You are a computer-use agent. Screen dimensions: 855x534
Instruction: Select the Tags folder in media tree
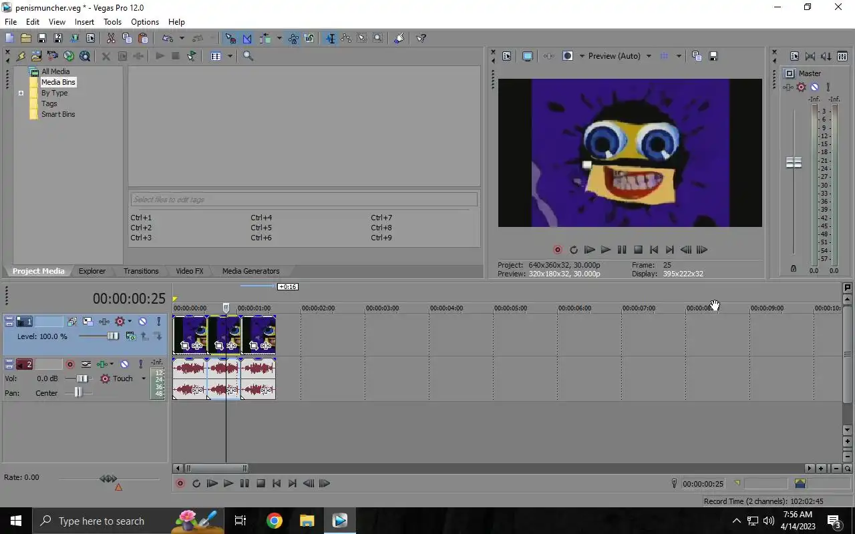49,103
